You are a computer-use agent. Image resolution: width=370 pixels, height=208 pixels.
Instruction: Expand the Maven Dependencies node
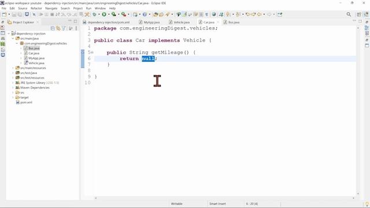pos(13,88)
